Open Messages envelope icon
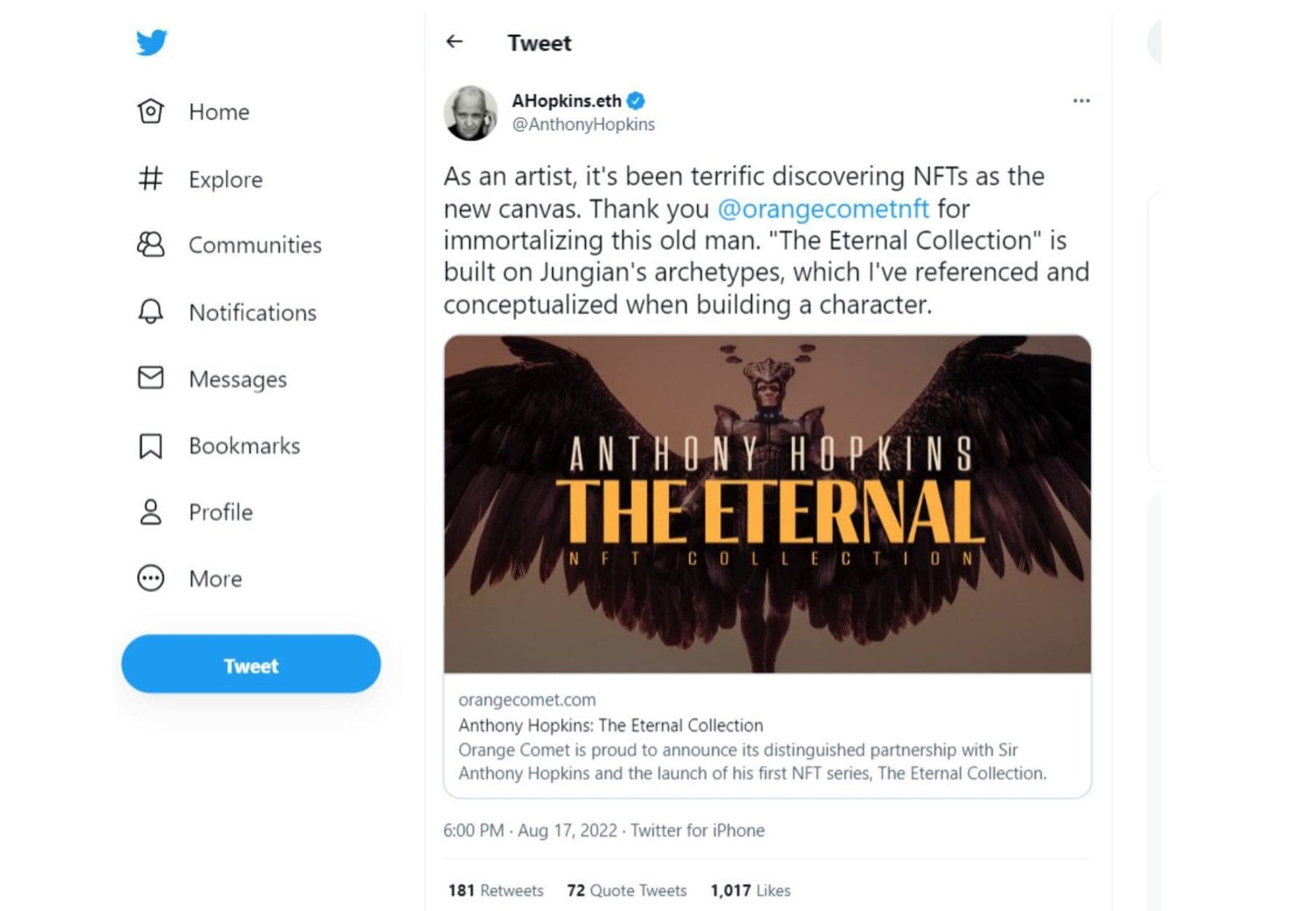The image size is (1297, 911). (x=151, y=379)
